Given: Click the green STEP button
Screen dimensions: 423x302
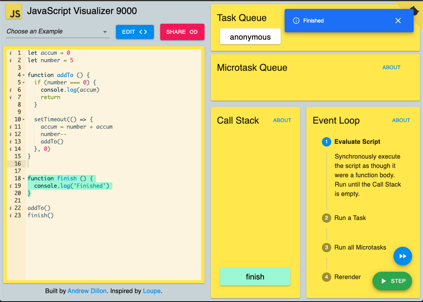Looking at the screenshot, I should coord(392,281).
